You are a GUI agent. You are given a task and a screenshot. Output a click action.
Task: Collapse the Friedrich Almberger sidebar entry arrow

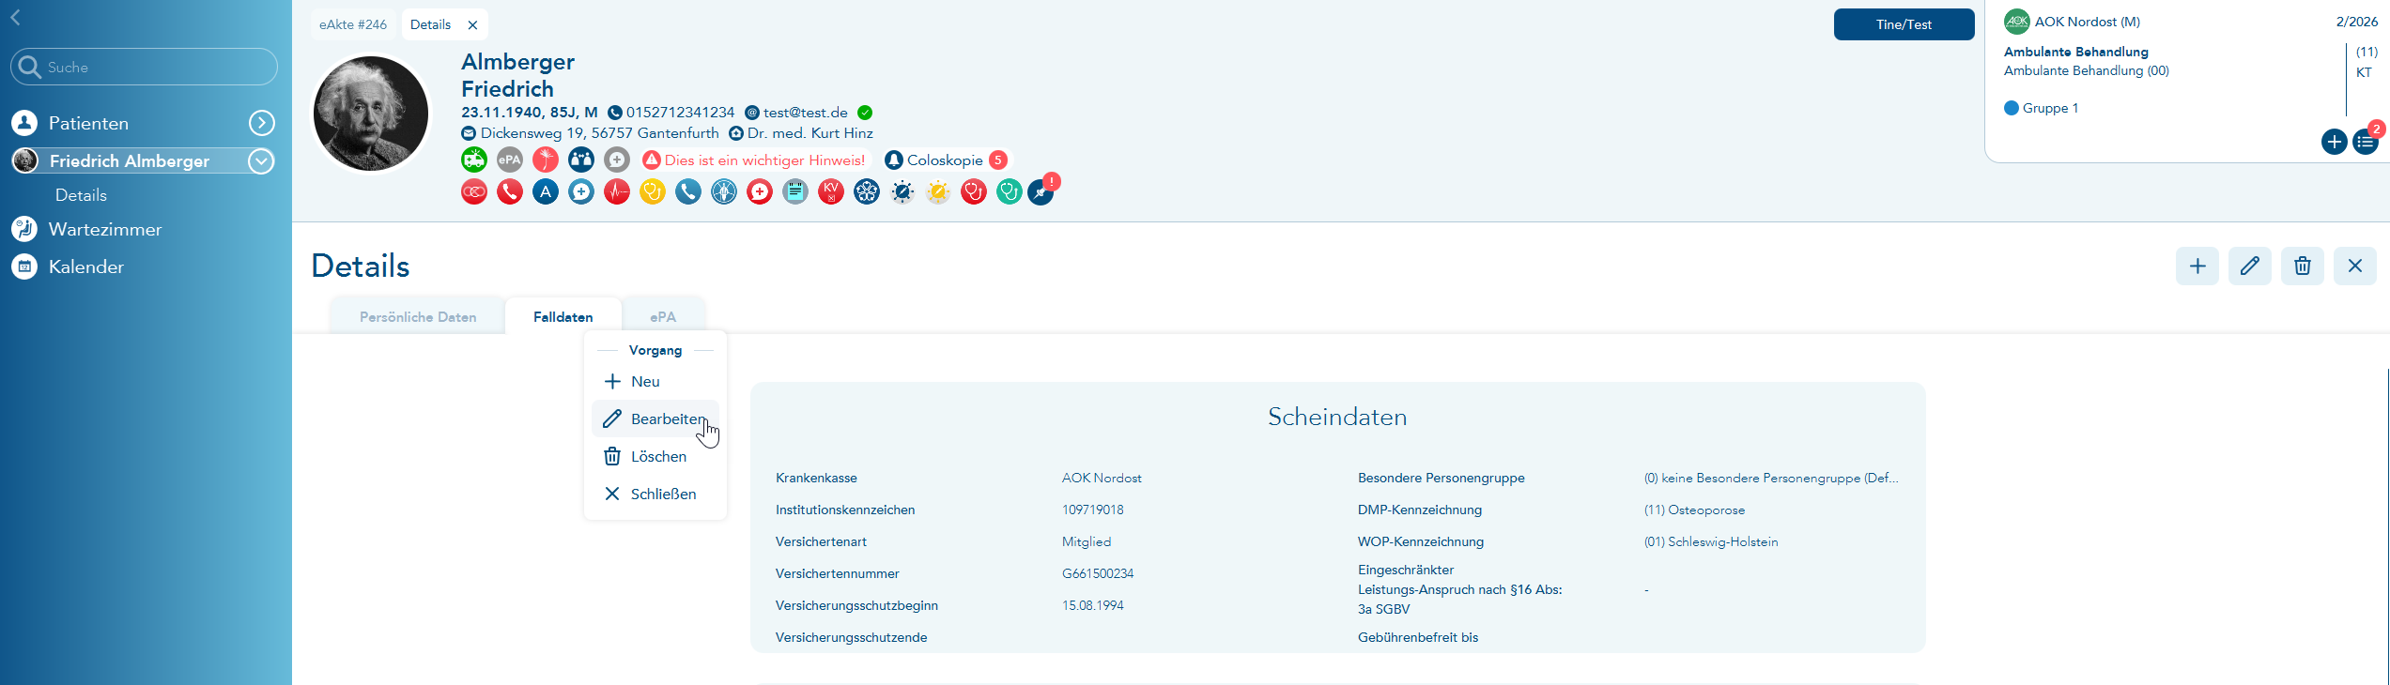(262, 161)
